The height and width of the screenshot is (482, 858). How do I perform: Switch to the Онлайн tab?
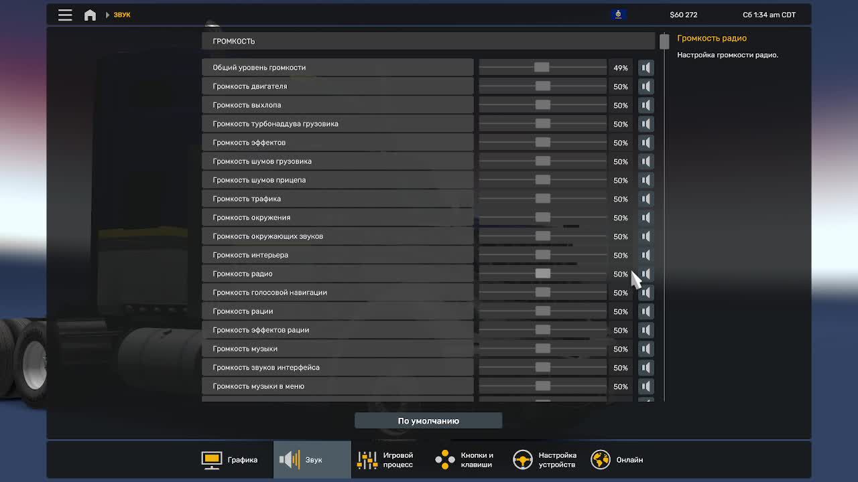(x=617, y=460)
